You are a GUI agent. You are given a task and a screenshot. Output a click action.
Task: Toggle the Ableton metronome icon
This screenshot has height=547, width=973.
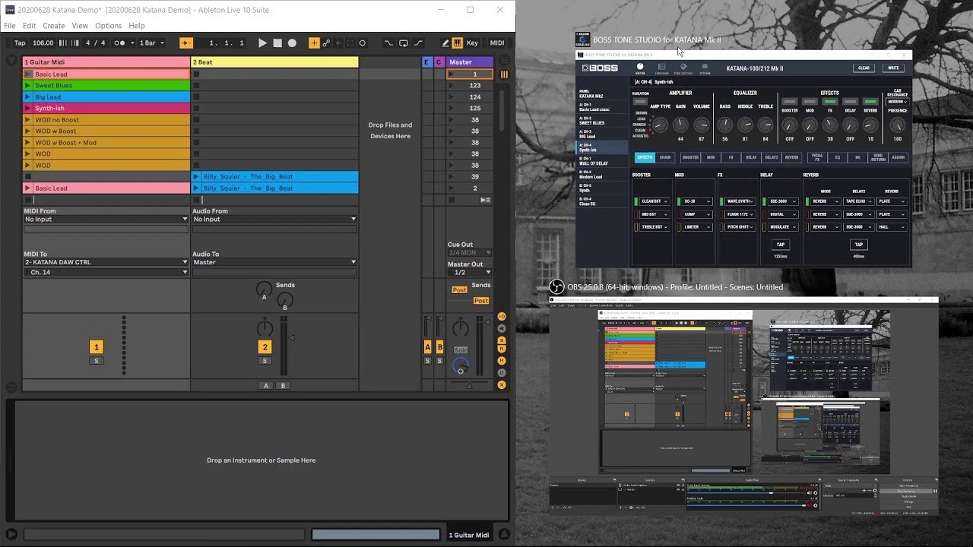119,43
